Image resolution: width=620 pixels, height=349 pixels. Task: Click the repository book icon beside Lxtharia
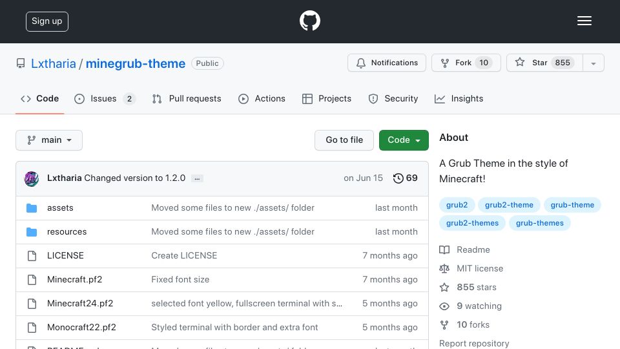point(21,63)
